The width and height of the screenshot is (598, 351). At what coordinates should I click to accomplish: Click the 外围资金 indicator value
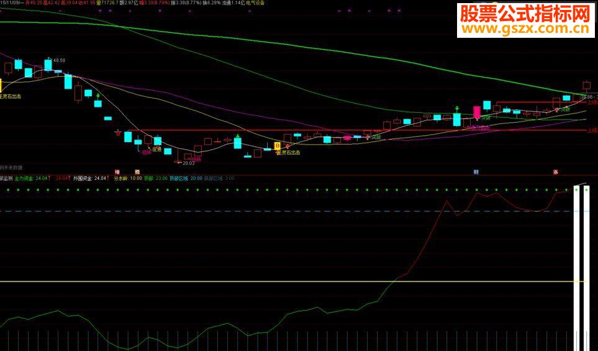click(91, 178)
